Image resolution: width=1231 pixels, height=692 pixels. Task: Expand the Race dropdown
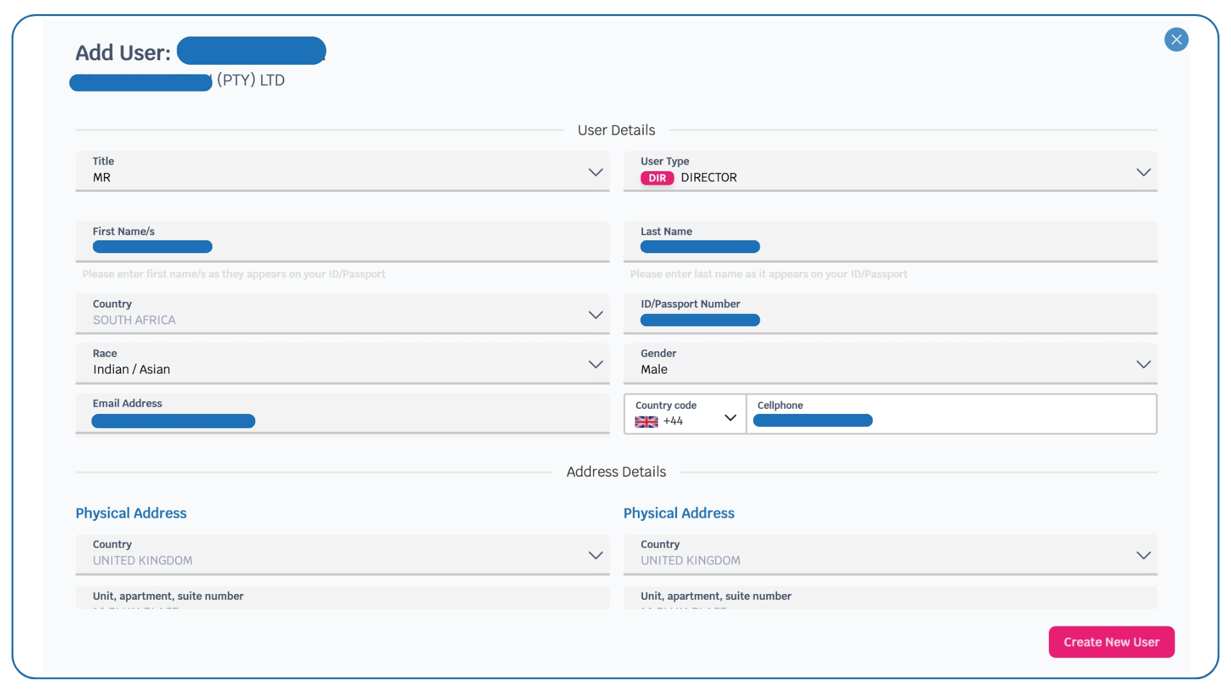tap(342, 363)
